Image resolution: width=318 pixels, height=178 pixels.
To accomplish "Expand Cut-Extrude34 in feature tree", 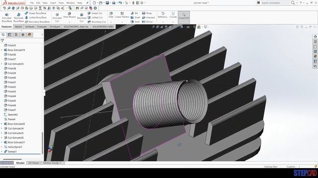I will pyautogui.click(x=2, y=129).
